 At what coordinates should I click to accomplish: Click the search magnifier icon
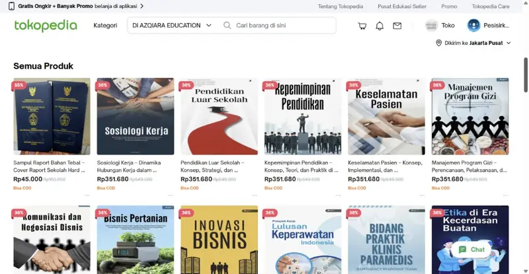227,25
